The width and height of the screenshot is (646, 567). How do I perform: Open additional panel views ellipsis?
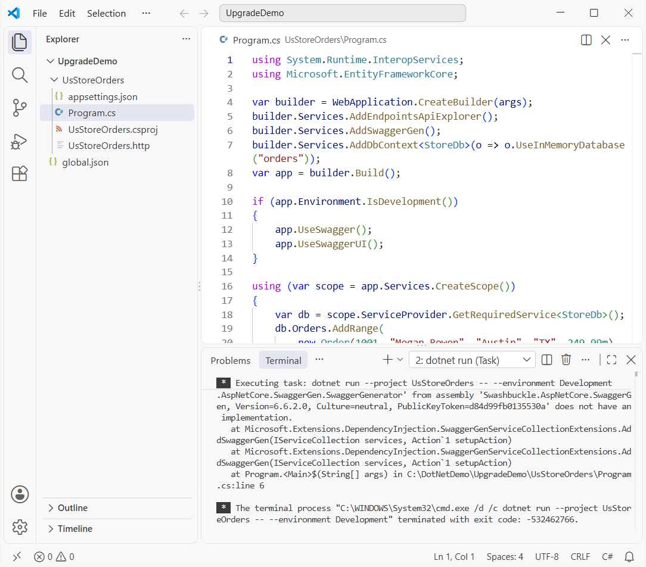pos(319,360)
